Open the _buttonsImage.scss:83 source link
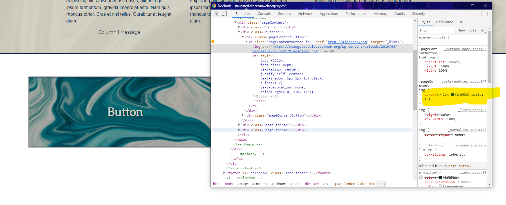The width and height of the screenshot is (506, 205). tap(465, 49)
